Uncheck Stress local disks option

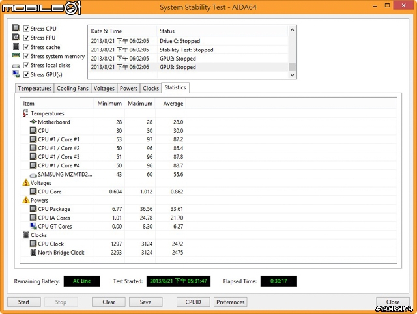coord(26,65)
